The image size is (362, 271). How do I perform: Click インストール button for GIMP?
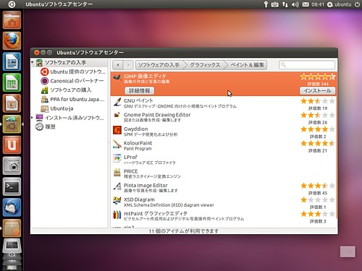pyautogui.click(x=317, y=90)
